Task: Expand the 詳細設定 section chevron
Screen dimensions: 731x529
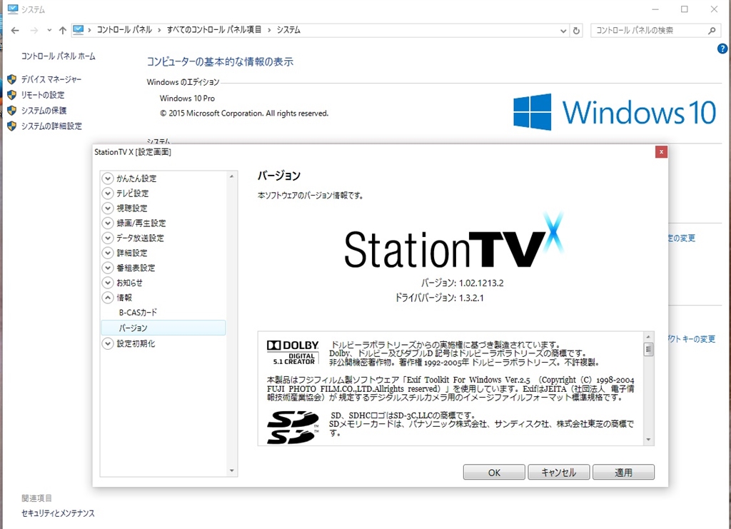Action: [x=108, y=253]
